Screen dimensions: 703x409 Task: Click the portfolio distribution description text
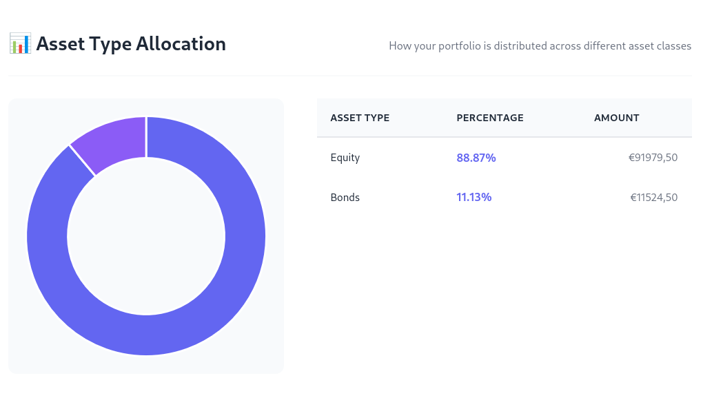pos(540,46)
